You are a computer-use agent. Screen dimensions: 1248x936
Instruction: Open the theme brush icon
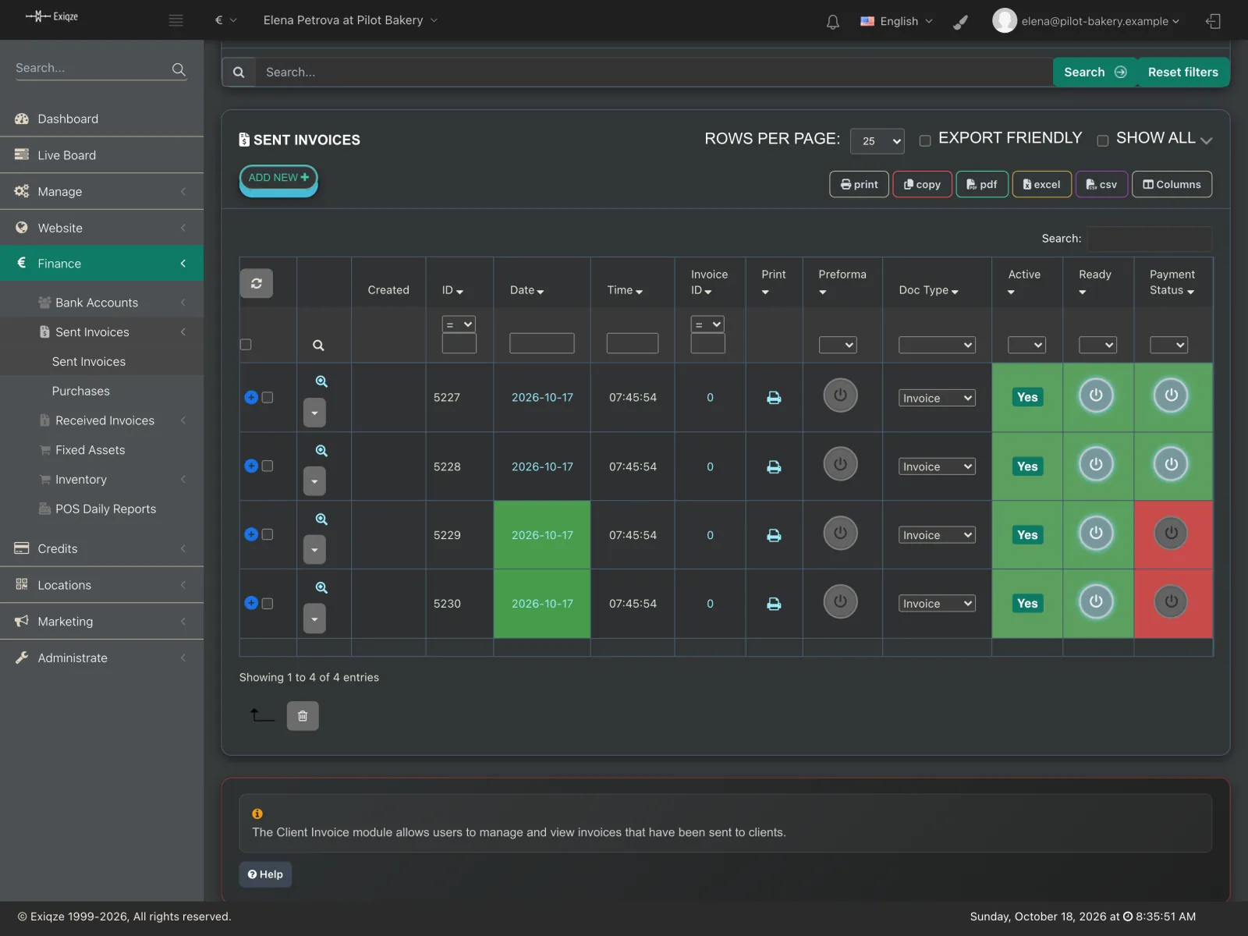(961, 22)
